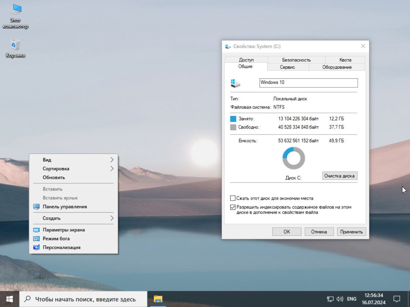Click the Вставить ярлык menu entry
The image size is (410, 307).
73,198
